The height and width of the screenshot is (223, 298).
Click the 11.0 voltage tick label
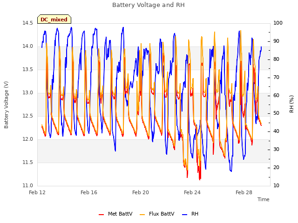(27, 185)
